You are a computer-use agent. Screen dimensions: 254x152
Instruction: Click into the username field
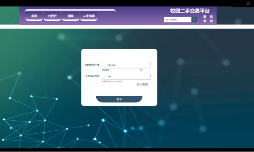coord(126,65)
